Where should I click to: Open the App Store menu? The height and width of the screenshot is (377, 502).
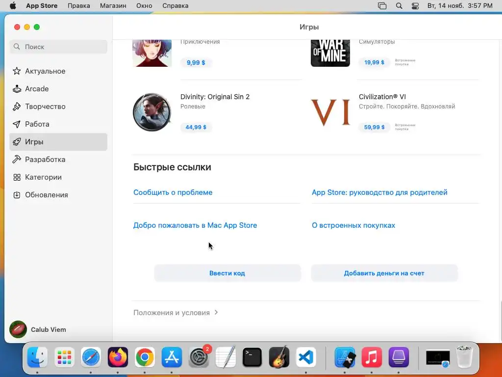point(42,6)
